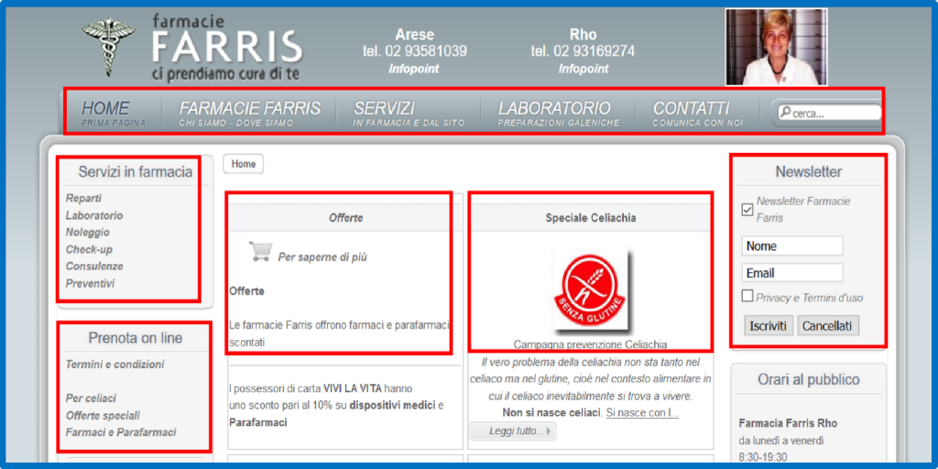Open the CONTATTI menu item
The height and width of the screenshot is (469, 938).
click(x=697, y=113)
